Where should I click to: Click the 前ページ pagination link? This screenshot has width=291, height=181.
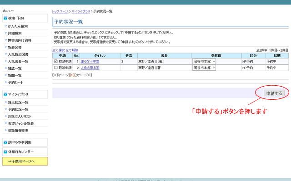click(61, 75)
